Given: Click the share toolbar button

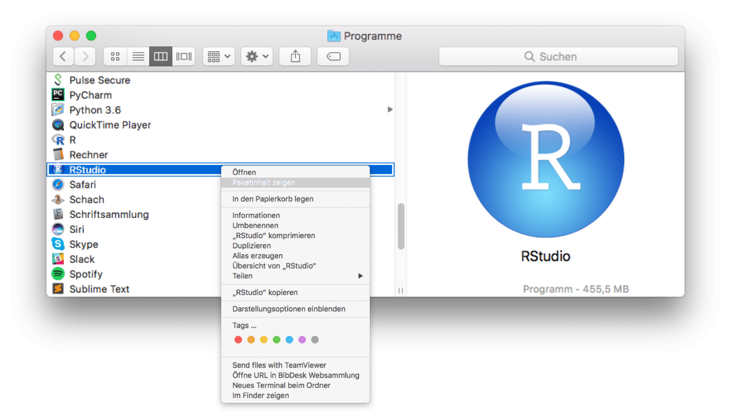Looking at the screenshot, I should 295,56.
